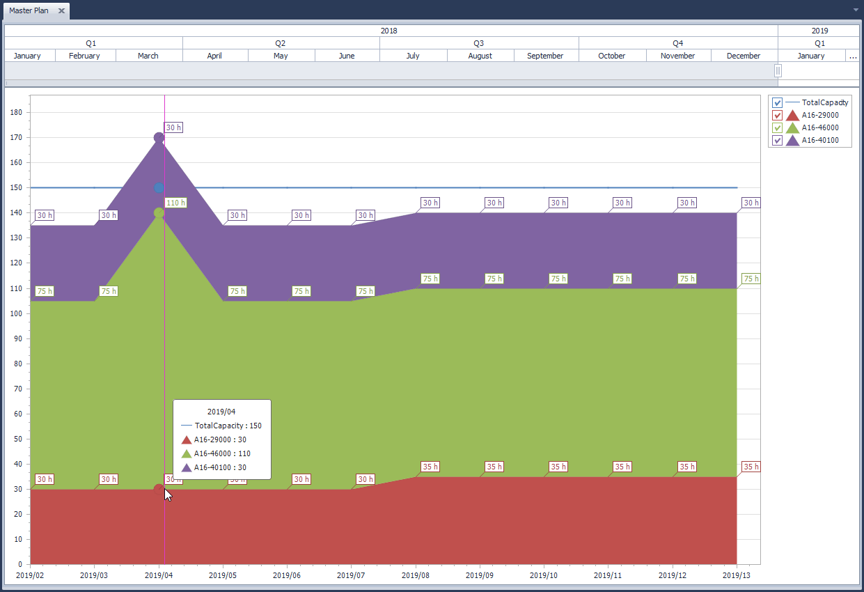This screenshot has height=592, width=864.
Task: Open the document tab list dropdown arrow
Action: [x=856, y=10]
